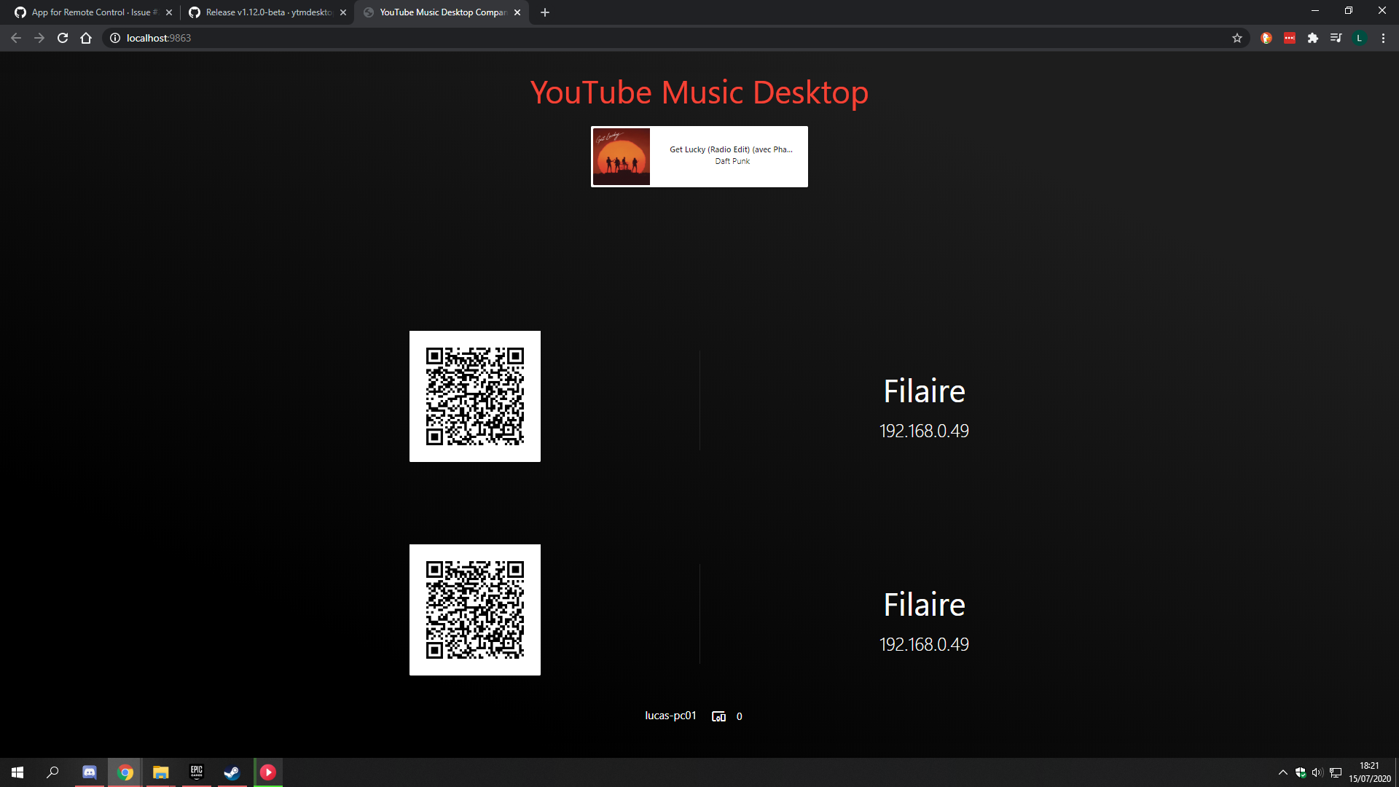Toggle the speaker volume in system tray
This screenshot has width=1399, height=787.
coord(1317,772)
